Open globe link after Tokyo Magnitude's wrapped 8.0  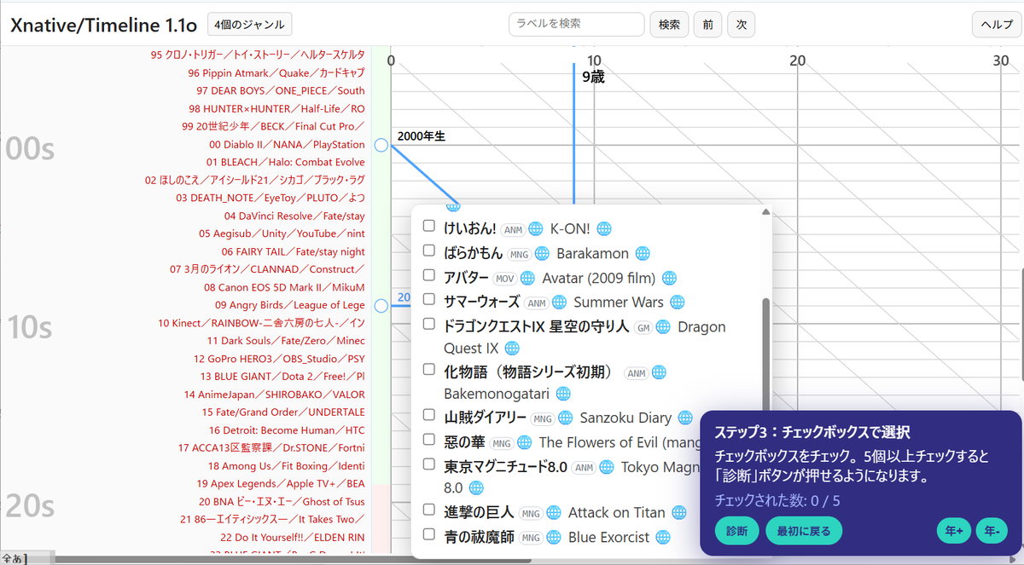(476, 488)
